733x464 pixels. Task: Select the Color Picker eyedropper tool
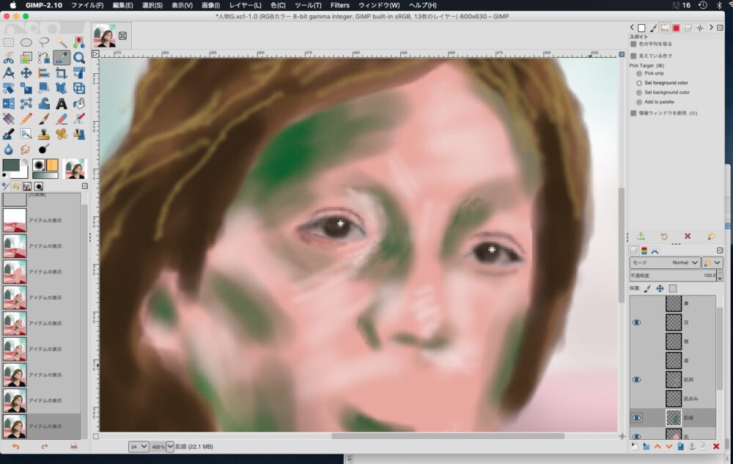[62, 57]
